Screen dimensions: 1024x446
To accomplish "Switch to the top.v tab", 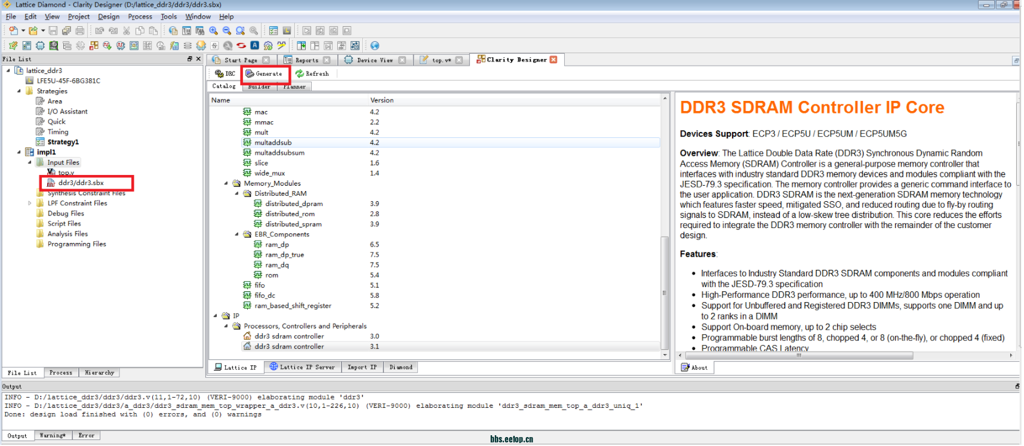I will (441, 60).
